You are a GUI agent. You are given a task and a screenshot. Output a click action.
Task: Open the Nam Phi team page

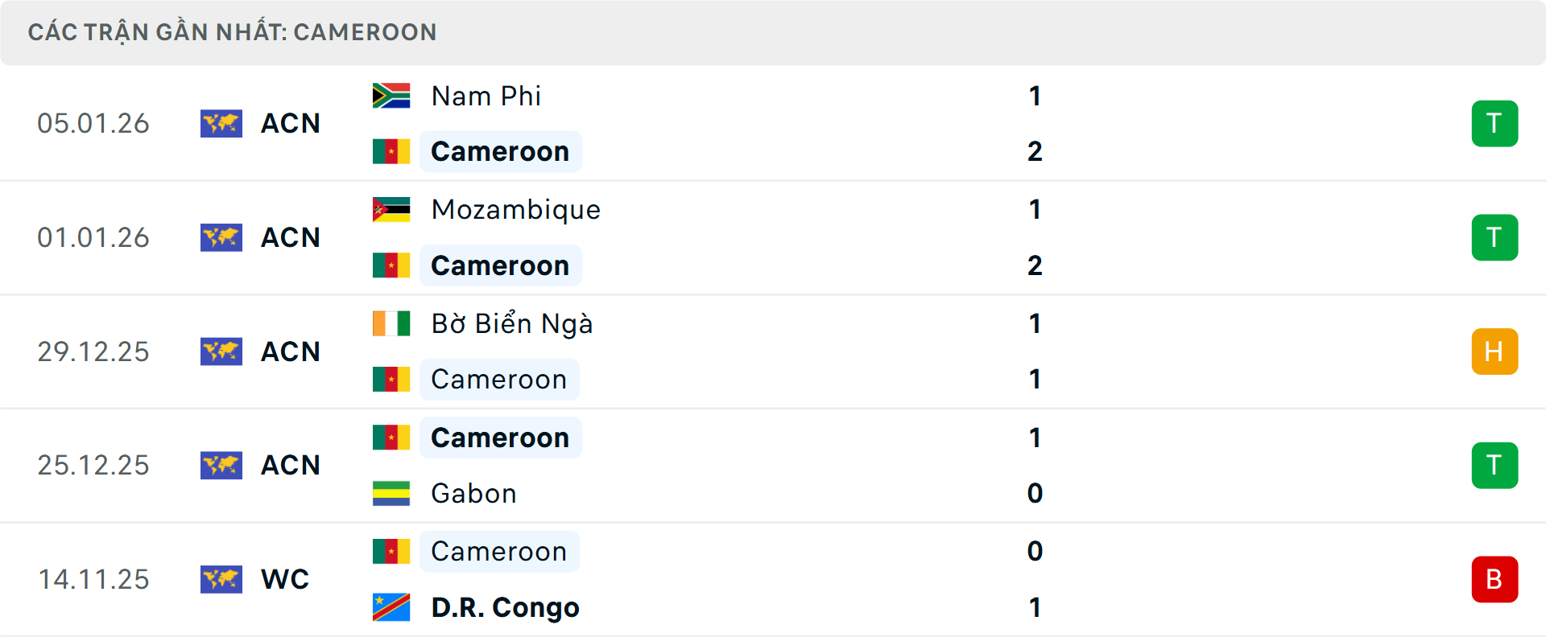[485, 95]
